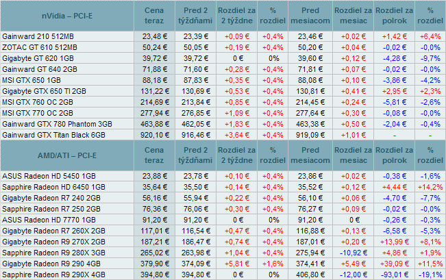This screenshot has width=446, height=280.
Task: Click the +4,44 € half-year difference
Action: [x=394, y=188]
